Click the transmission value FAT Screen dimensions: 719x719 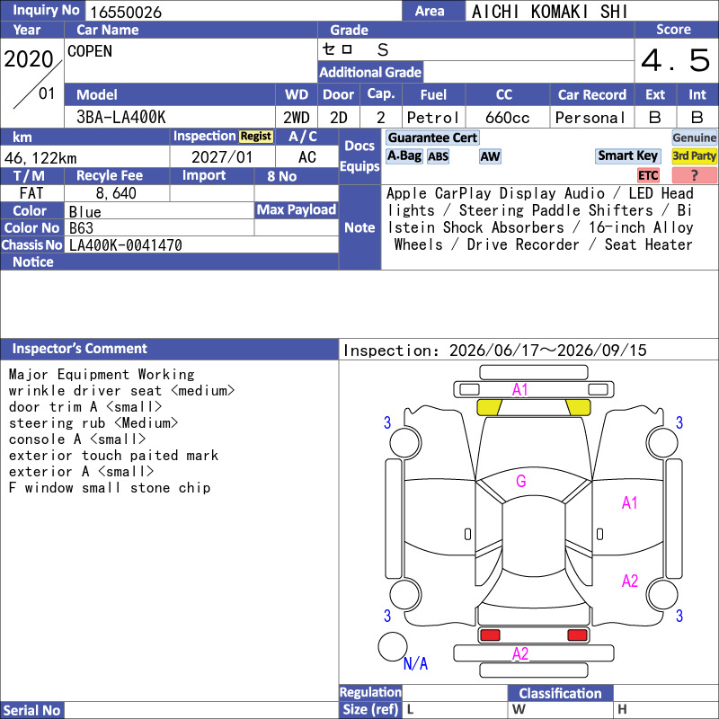point(31,193)
